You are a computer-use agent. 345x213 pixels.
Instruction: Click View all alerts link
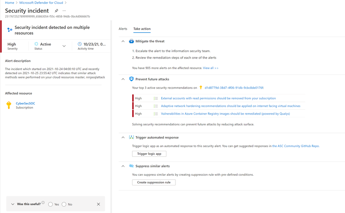coord(211,68)
